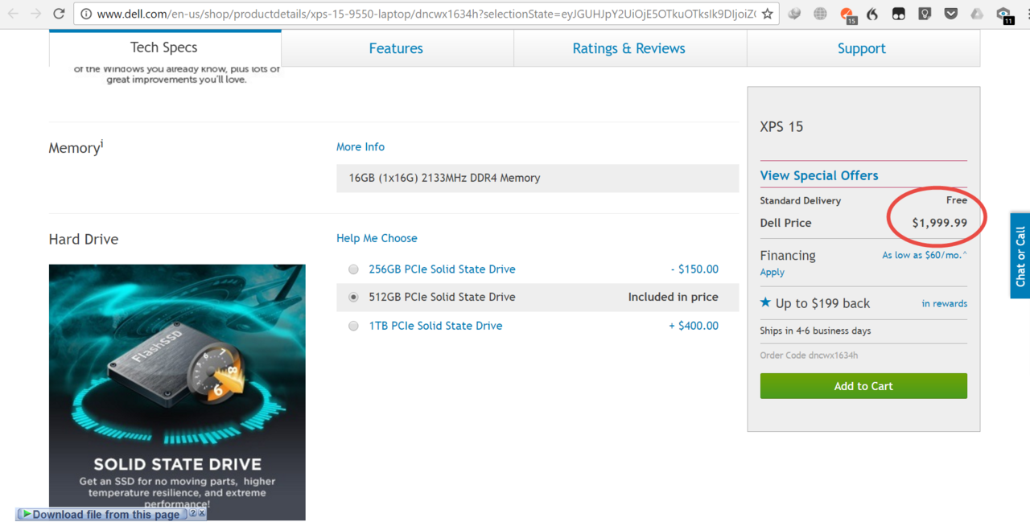Image resolution: width=1030 pixels, height=526 pixels.
Task: Go forward using the browser forward arrow
Action: click(35, 14)
